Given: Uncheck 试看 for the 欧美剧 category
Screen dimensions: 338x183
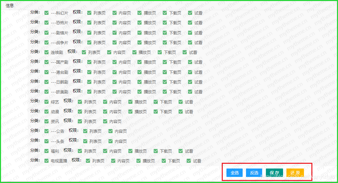Looking at the screenshot, I should (190, 92).
